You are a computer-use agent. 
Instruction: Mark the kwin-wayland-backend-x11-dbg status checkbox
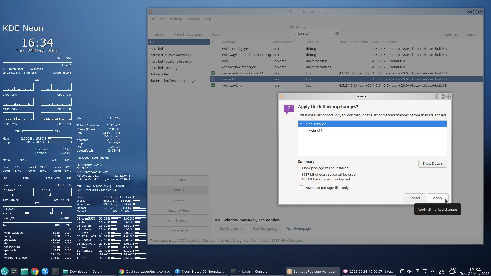pyautogui.click(x=213, y=55)
